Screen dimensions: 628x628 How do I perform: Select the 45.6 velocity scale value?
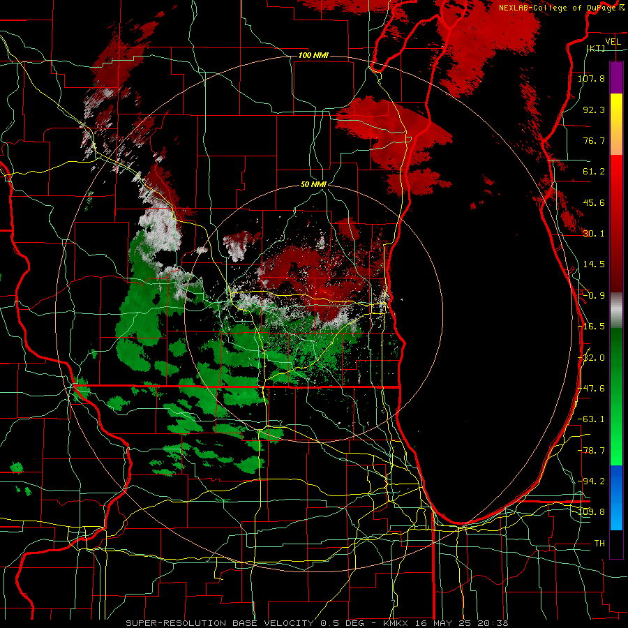tap(594, 202)
